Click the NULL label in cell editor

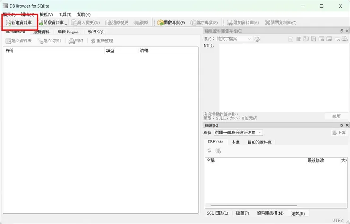pos(209,46)
